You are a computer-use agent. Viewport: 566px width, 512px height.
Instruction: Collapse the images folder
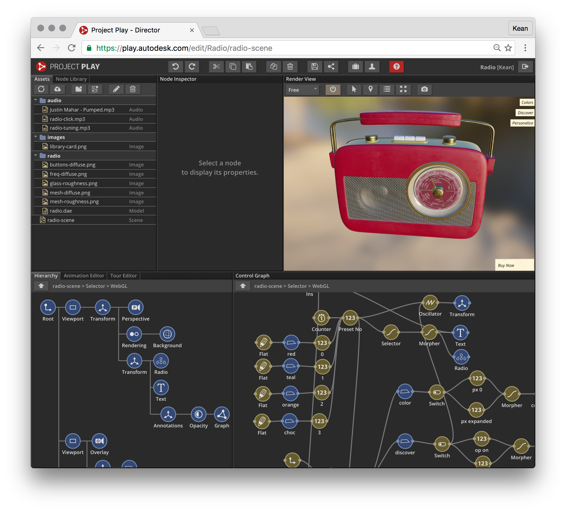coord(36,137)
